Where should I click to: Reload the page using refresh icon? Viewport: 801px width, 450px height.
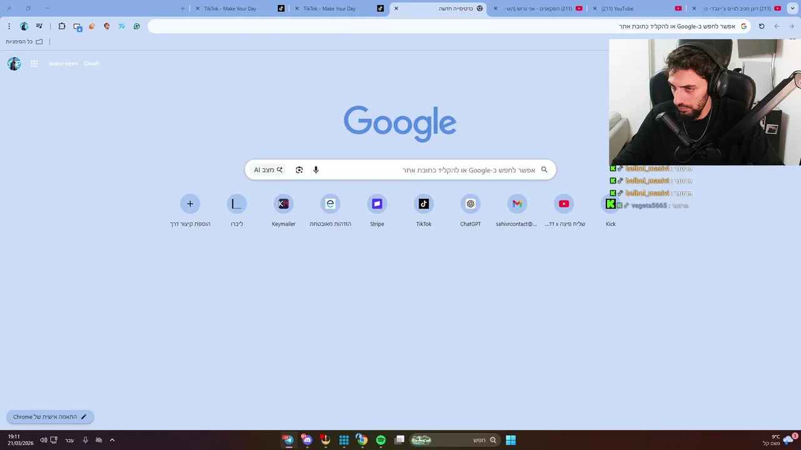[762, 26]
